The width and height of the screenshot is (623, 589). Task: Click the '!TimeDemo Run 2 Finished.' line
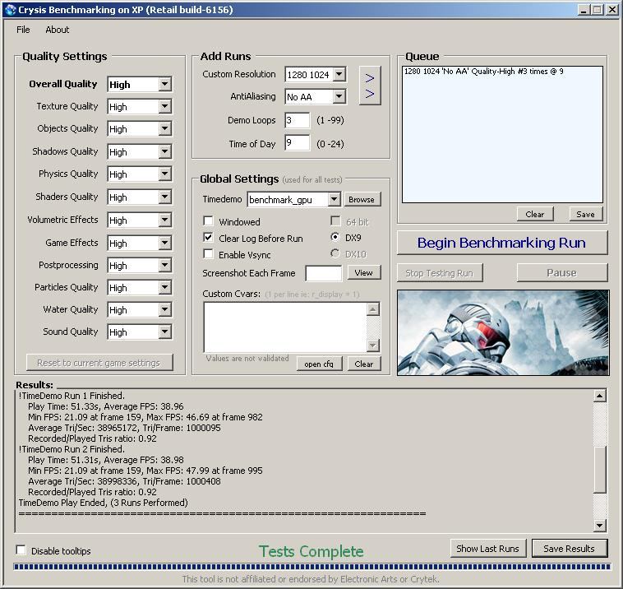tap(72, 449)
